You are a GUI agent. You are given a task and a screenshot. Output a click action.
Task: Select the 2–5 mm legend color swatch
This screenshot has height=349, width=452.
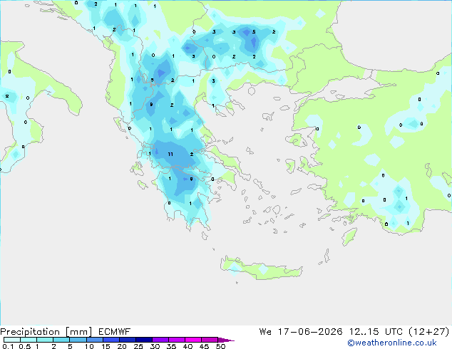tap(61, 340)
